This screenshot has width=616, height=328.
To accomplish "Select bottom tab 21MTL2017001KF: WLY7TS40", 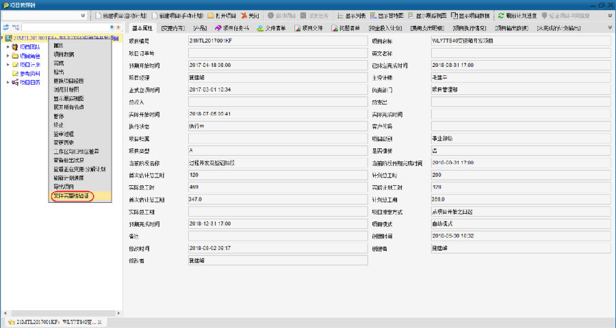I will pyautogui.click(x=55, y=322).
